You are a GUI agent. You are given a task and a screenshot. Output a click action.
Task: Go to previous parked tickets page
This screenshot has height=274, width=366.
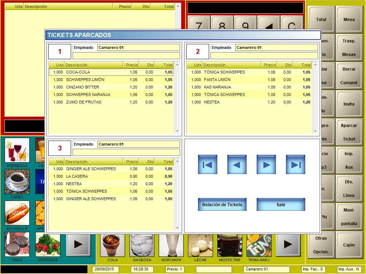point(237,164)
